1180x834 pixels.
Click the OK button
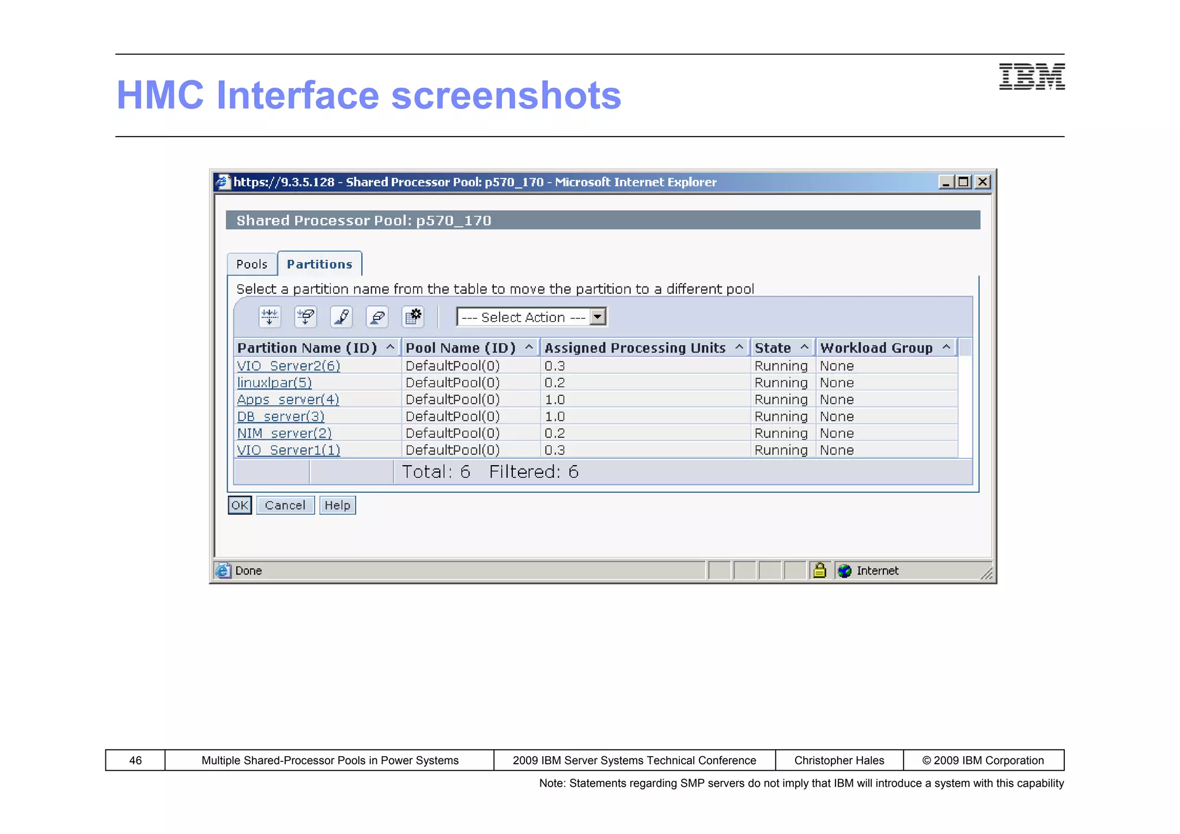click(240, 505)
